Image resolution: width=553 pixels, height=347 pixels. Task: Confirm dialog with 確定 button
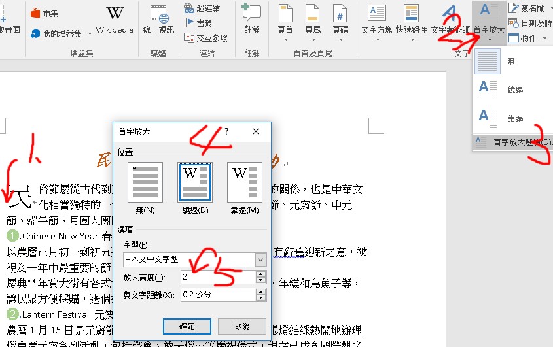187,326
